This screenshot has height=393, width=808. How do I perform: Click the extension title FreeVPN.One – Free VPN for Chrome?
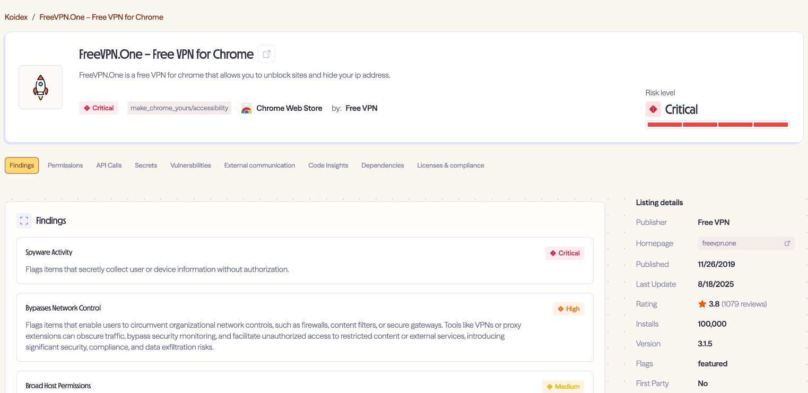pos(166,54)
